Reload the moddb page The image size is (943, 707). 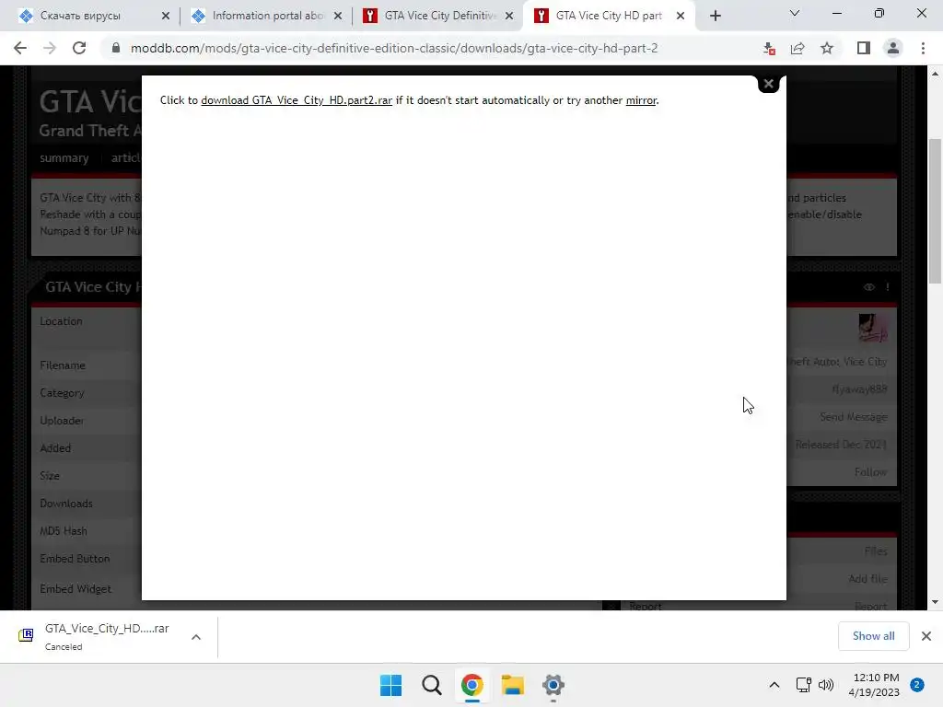click(79, 48)
